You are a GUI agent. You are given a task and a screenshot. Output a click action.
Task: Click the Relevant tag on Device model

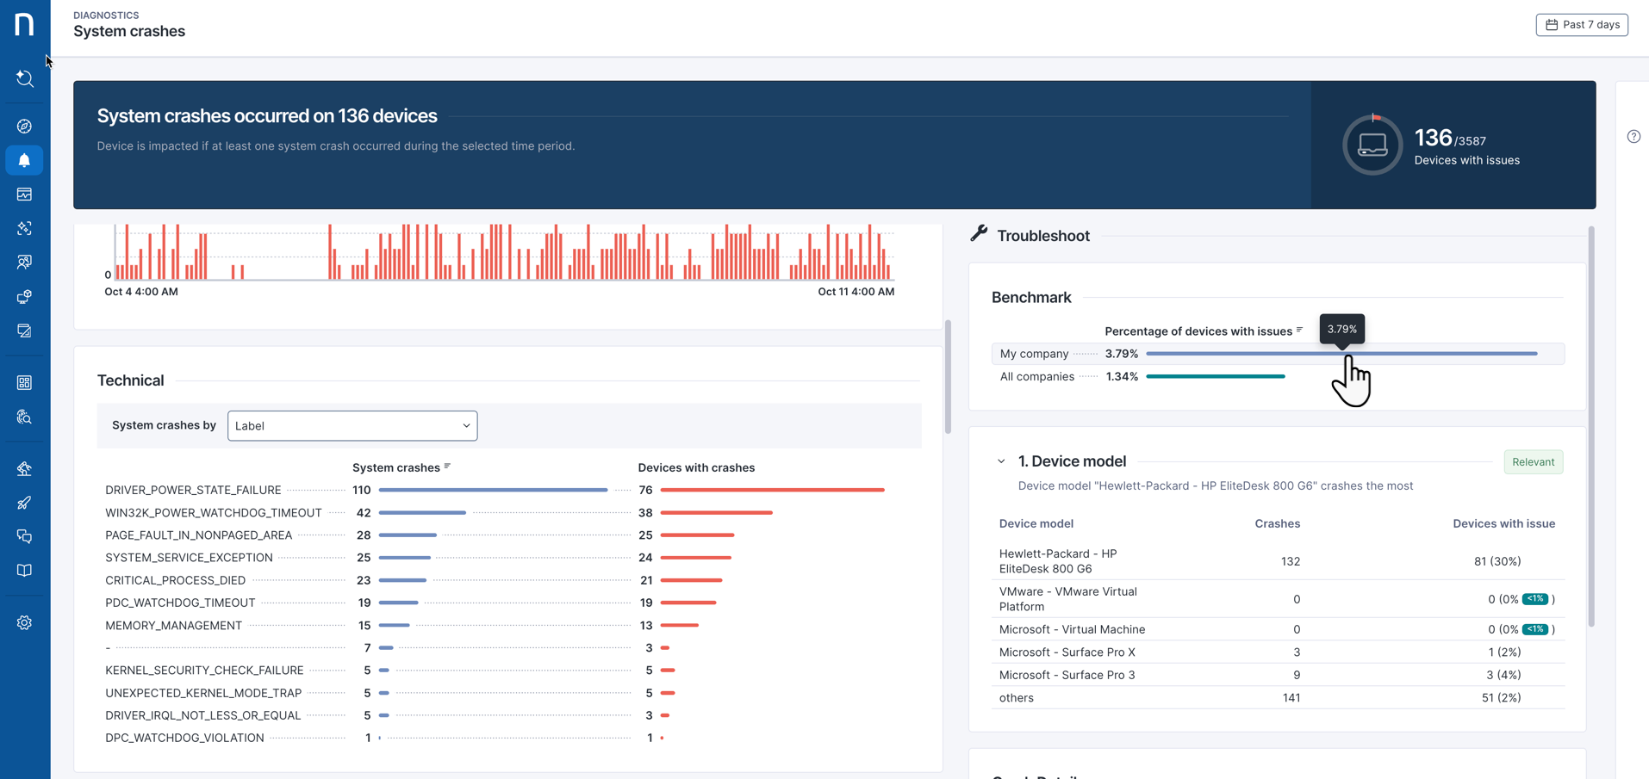click(x=1533, y=462)
